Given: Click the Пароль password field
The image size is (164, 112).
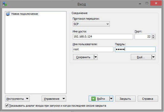Looking at the screenshot, I should 135,49.
